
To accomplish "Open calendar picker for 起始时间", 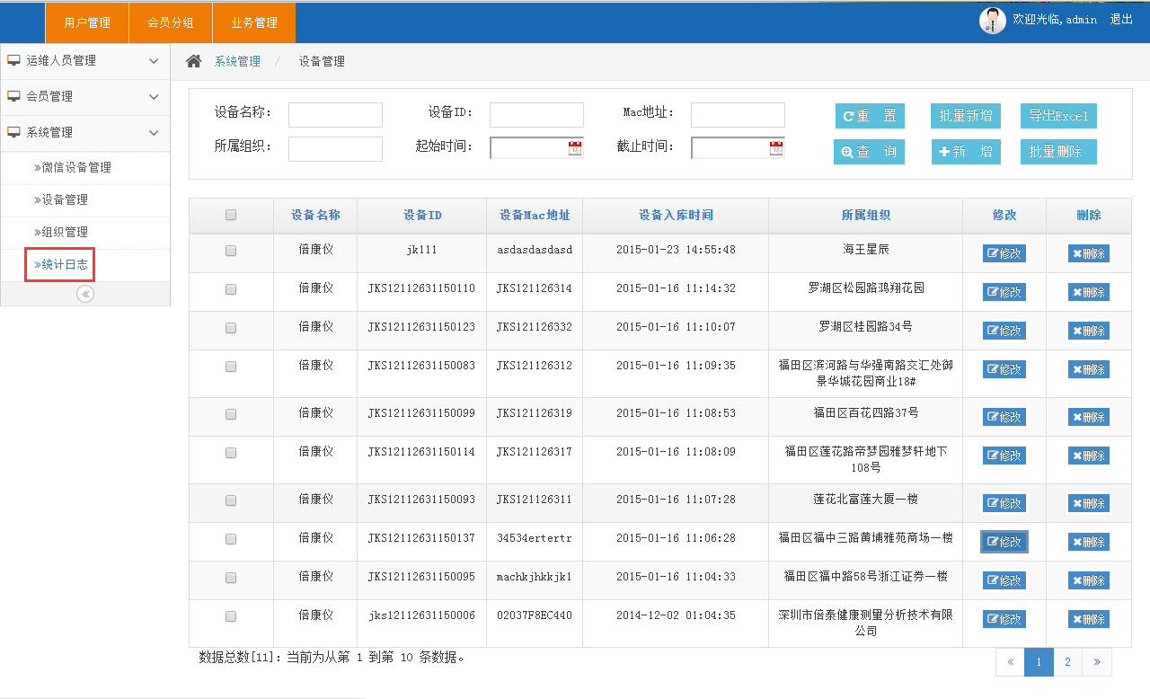I will (x=575, y=148).
